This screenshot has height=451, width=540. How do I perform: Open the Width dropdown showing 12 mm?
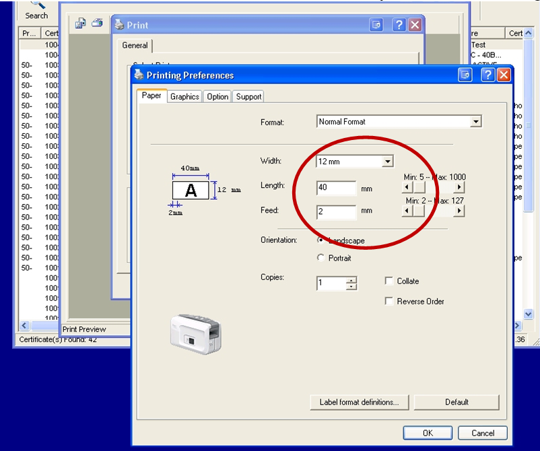click(x=387, y=162)
